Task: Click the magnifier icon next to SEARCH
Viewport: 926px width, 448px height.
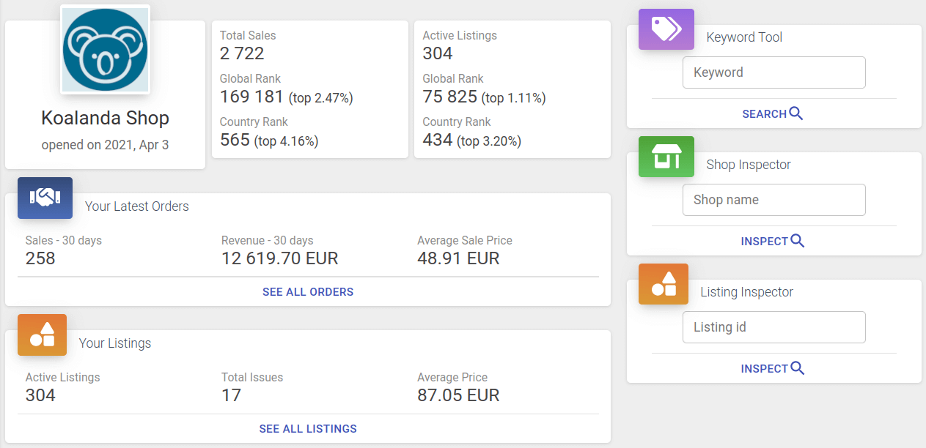Action: (796, 113)
